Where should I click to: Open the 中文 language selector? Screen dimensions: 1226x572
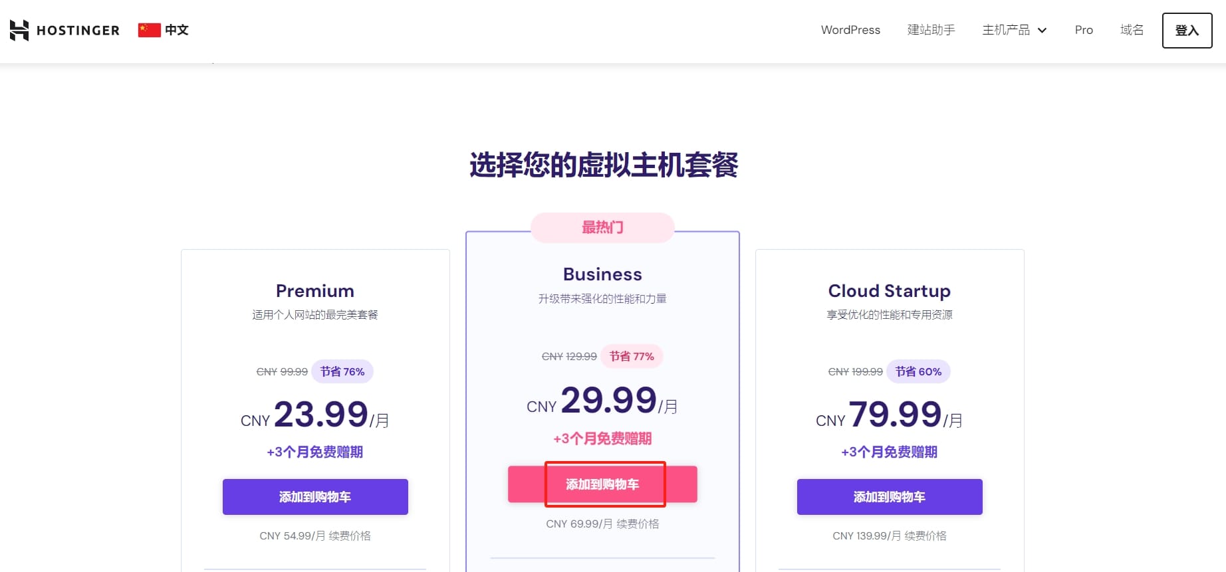coord(164,30)
